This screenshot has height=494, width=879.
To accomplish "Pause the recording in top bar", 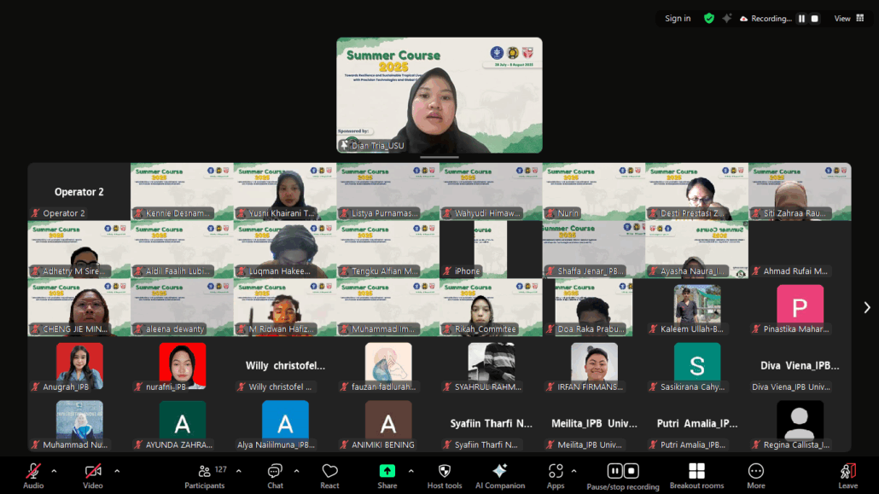I will coord(801,19).
